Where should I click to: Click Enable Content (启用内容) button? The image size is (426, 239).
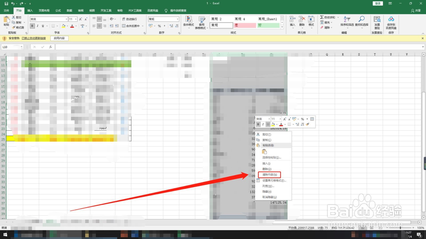pos(59,38)
